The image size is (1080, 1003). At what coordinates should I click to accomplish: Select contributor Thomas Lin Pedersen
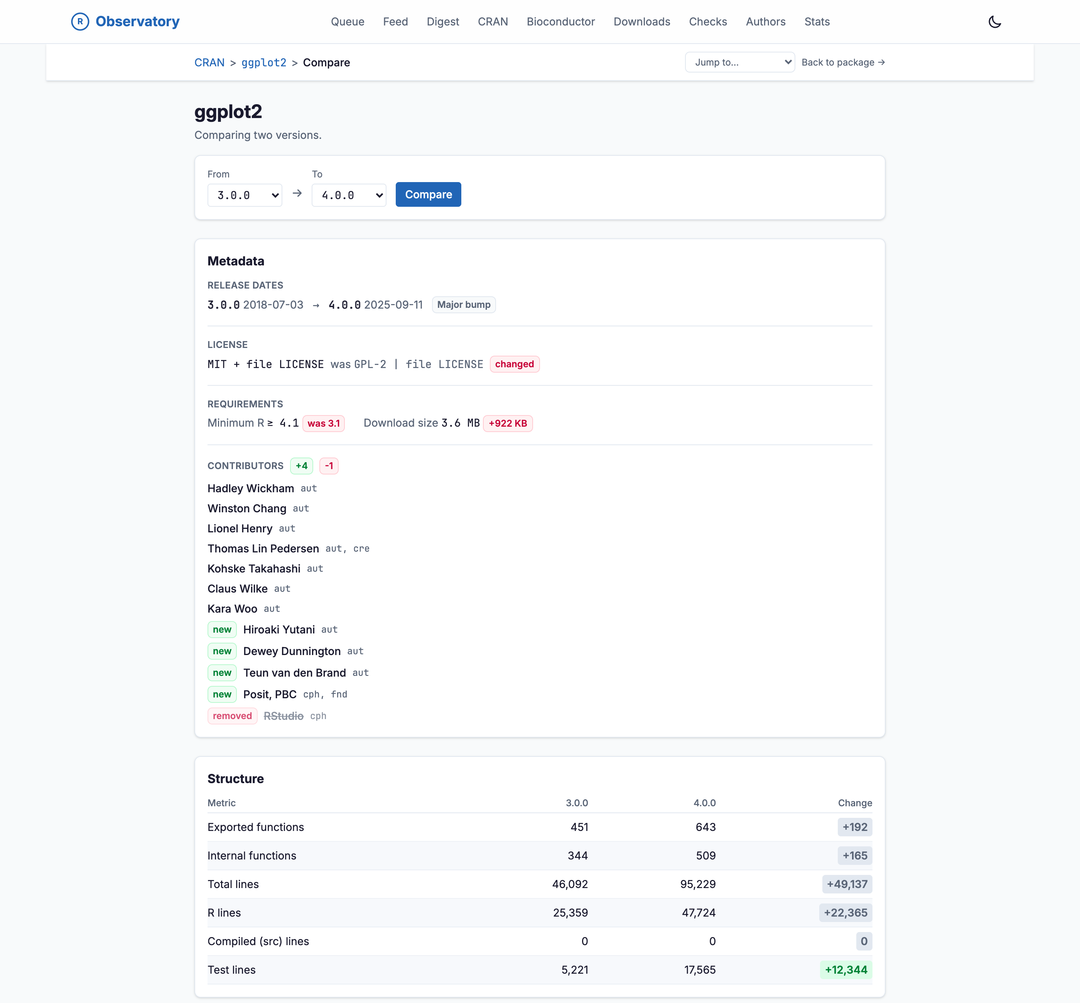pyautogui.click(x=263, y=549)
